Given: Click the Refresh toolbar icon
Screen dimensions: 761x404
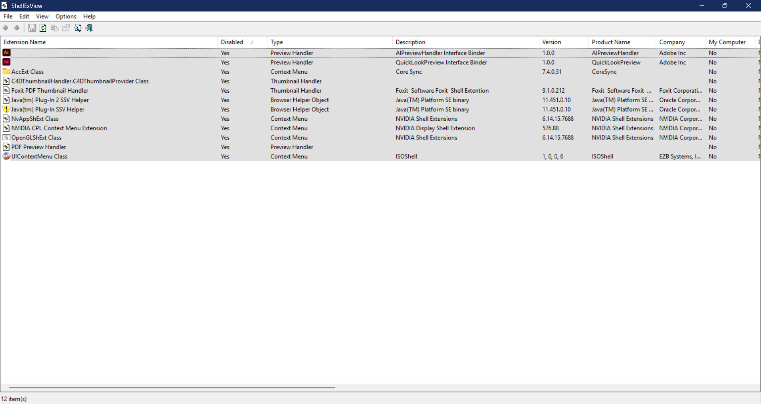Looking at the screenshot, I should [43, 28].
